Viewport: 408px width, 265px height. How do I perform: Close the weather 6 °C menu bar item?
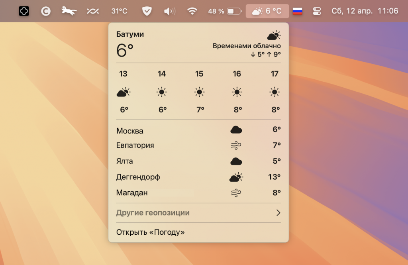(267, 11)
